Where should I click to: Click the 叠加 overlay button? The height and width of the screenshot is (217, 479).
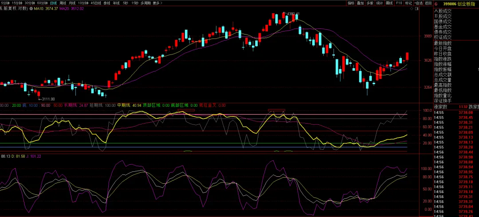pos(361,3)
